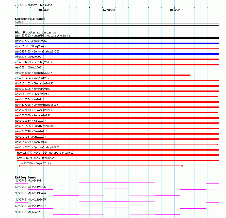
Task: Click ruler tick labeled 14894600
Action: [x=174, y=10]
